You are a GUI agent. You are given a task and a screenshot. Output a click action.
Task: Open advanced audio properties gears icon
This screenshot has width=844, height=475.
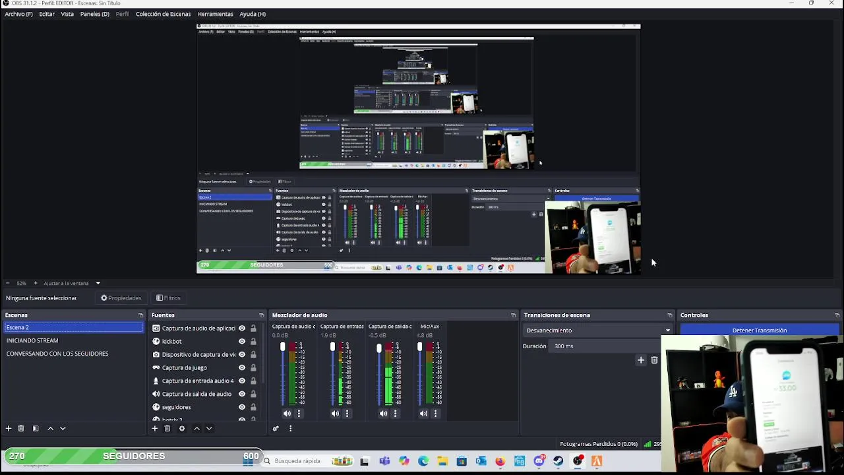click(x=276, y=428)
